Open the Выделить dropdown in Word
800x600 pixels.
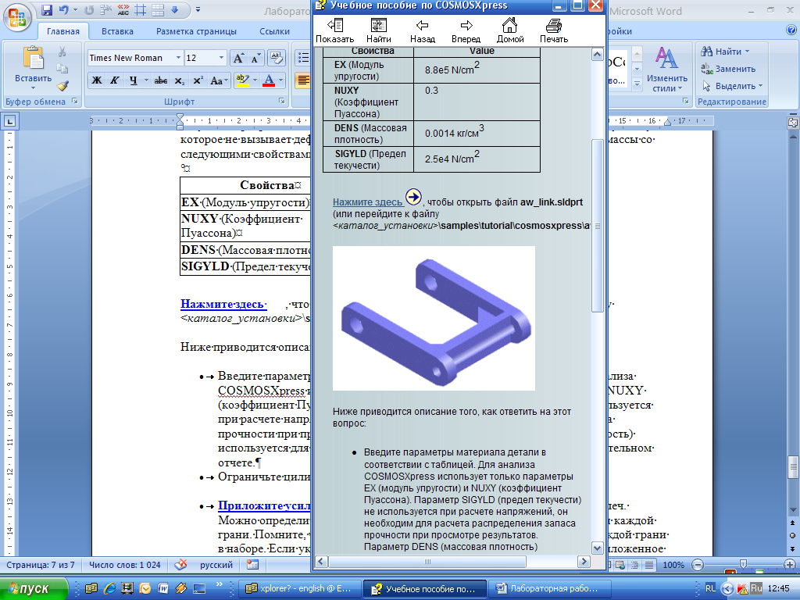[732, 86]
